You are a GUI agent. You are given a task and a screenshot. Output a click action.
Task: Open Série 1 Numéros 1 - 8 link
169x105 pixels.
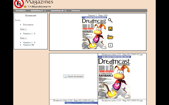29,34
